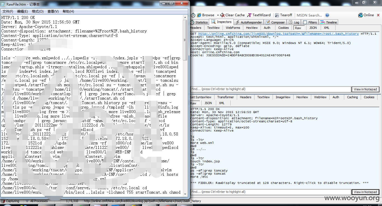Click the 'ps -ef|grep tomcaty' response line
Viewport: 382px width, 206px height.
pos(209,170)
